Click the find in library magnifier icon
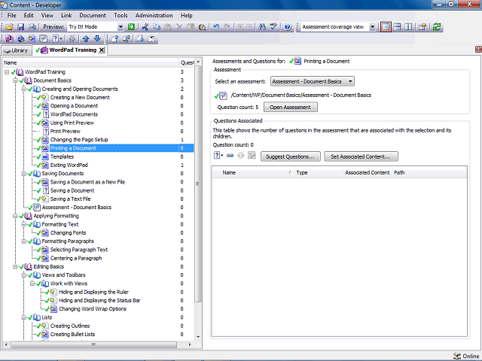The height and width of the screenshot is (361, 482). coord(202,27)
